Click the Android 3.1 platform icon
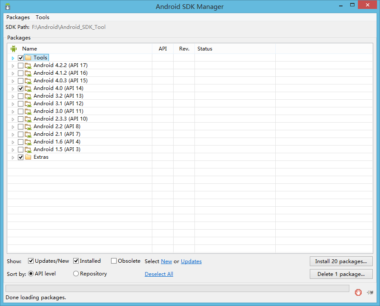Screen dimensions: 380x306 click(28, 104)
